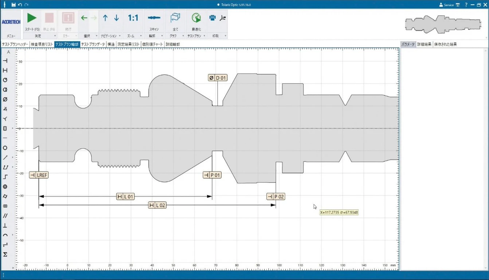
Task: Expand the ナビゲーション group dropdown arrow
Action: click(120, 36)
